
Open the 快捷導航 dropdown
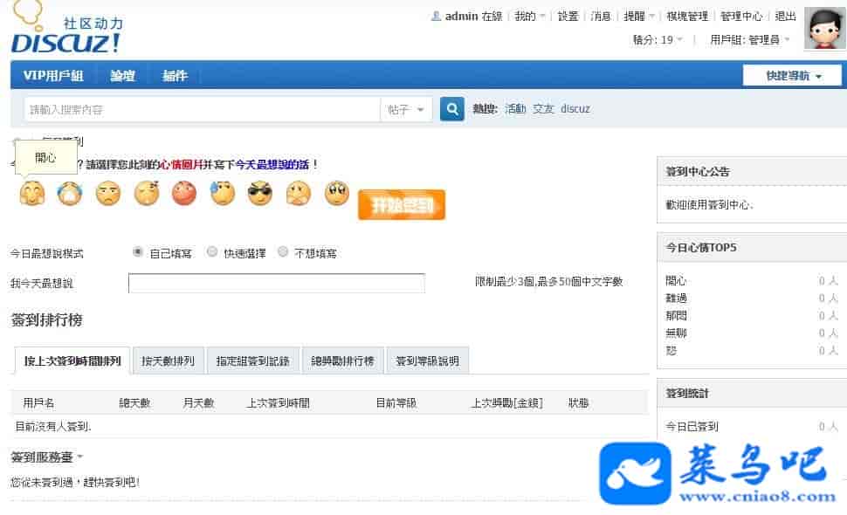[x=793, y=76]
